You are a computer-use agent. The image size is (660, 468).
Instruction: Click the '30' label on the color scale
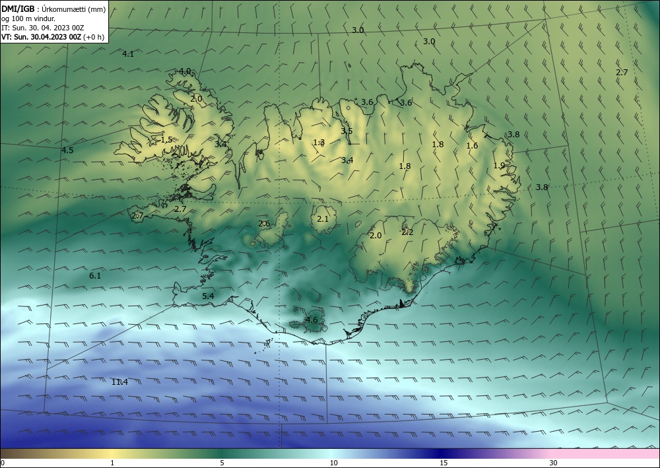pyautogui.click(x=554, y=463)
